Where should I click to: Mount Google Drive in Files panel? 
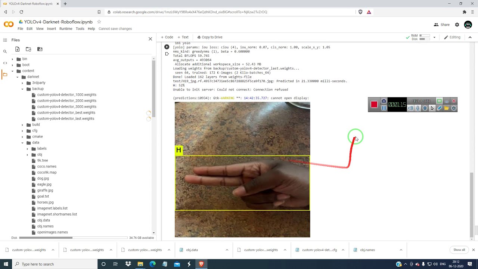[40, 49]
